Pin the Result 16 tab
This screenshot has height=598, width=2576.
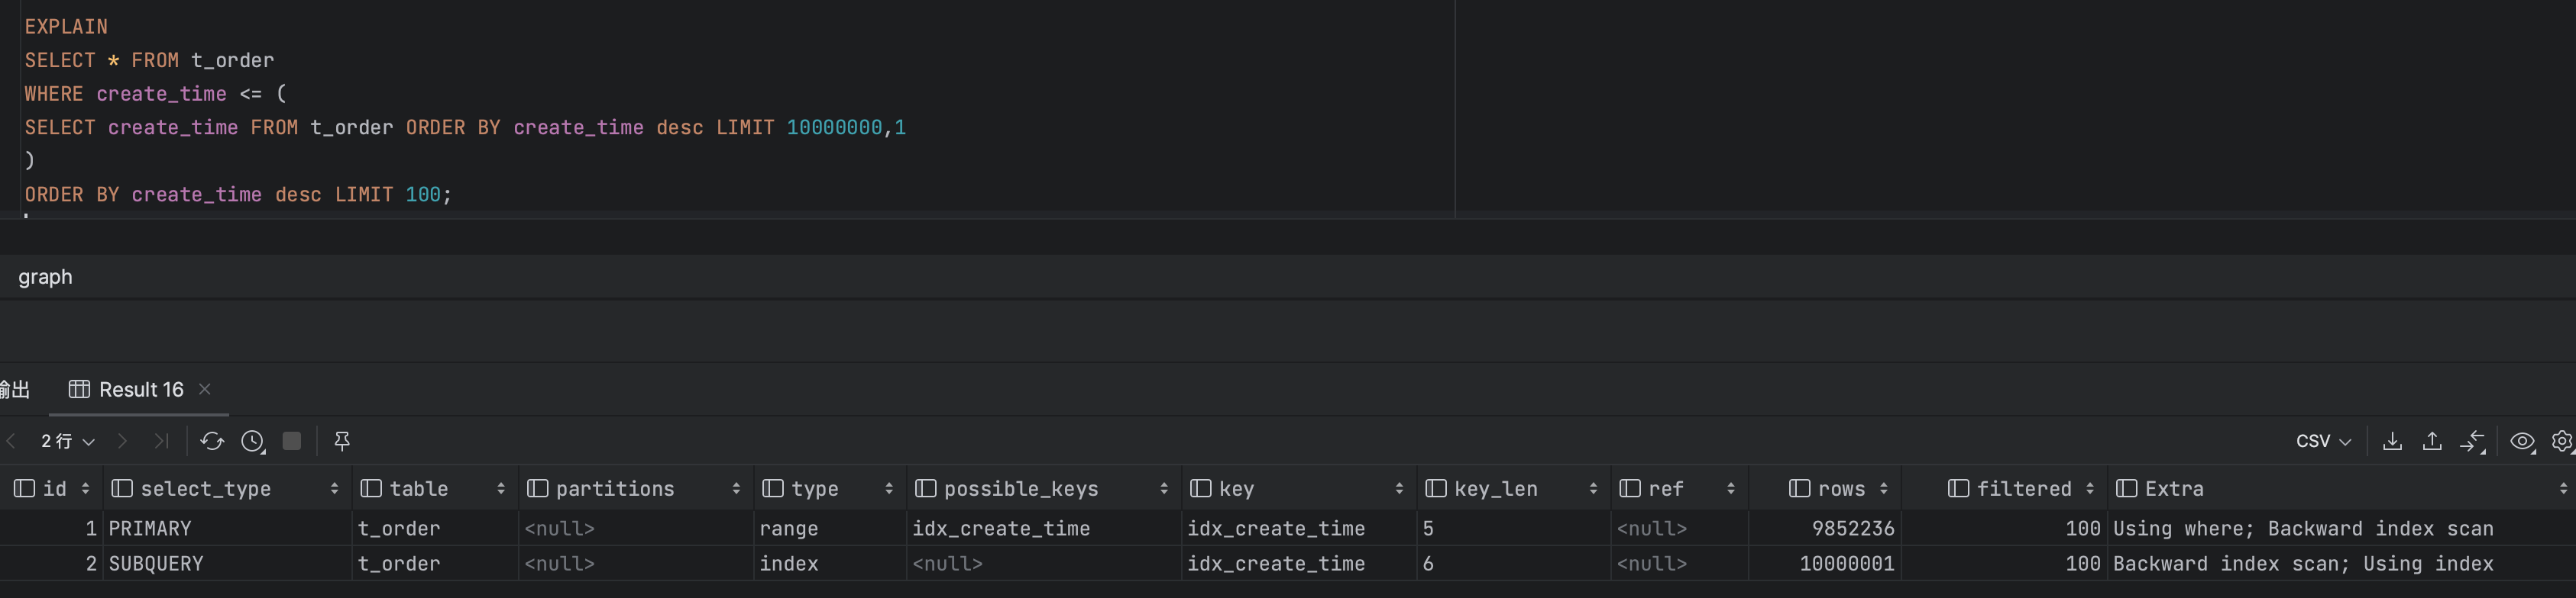tap(342, 442)
